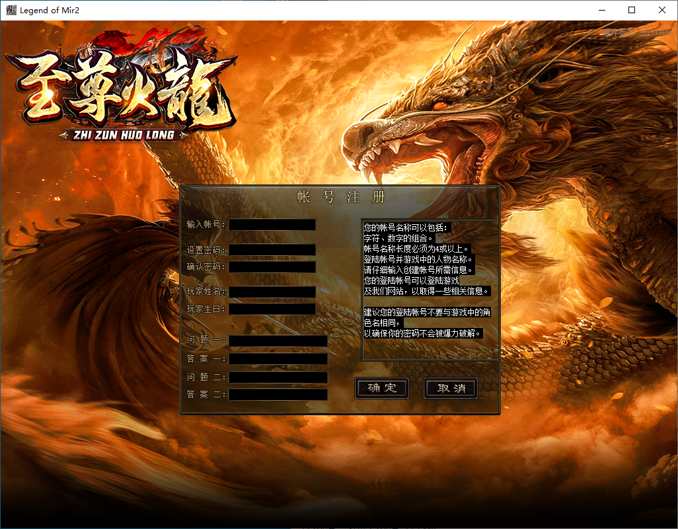Click the 程序版本 version text
The height and width of the screenshot is (529, 678).
tap(636, 32)
